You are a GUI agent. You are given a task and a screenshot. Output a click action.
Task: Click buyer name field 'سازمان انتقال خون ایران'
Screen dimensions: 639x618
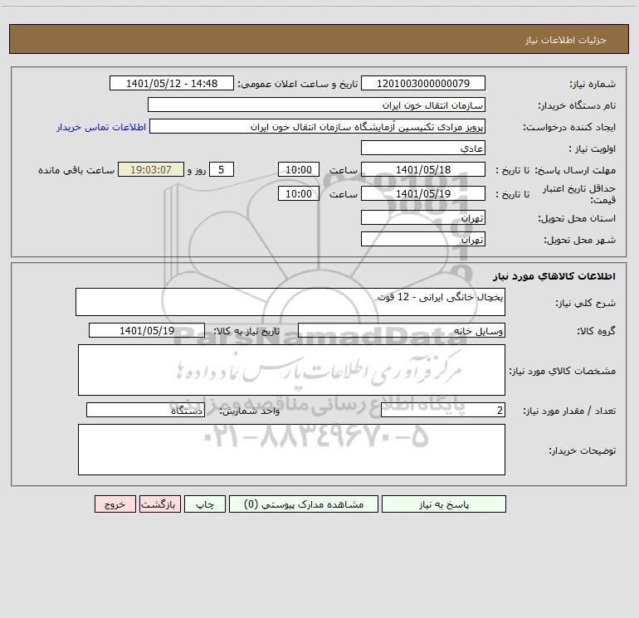tap(316, 105)
